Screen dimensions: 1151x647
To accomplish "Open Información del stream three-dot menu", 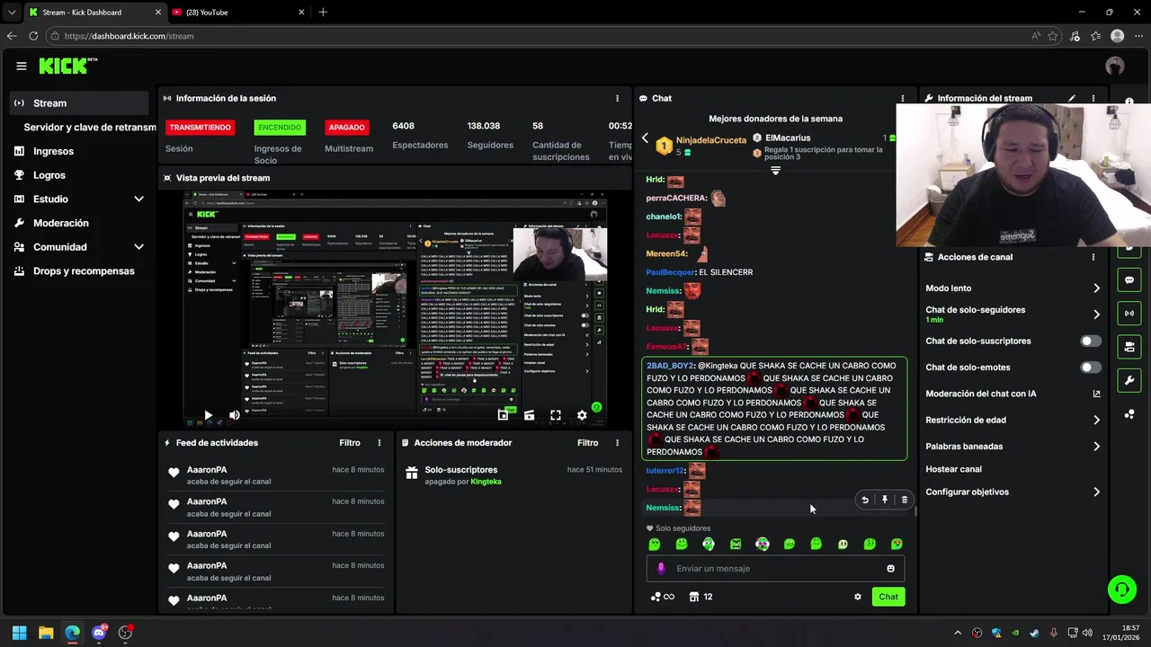I will coord(1093,98).
